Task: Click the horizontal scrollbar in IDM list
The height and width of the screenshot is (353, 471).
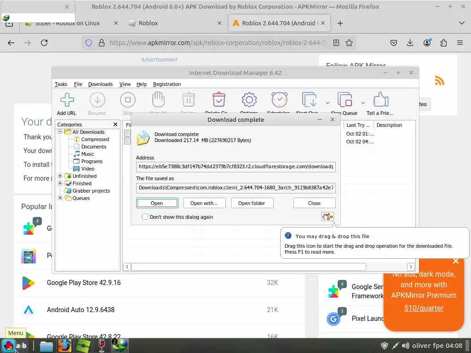Action: pos(248,267)
